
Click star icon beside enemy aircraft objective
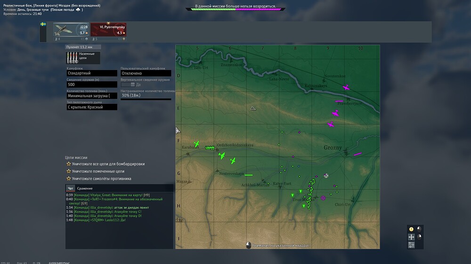[68, 179]
